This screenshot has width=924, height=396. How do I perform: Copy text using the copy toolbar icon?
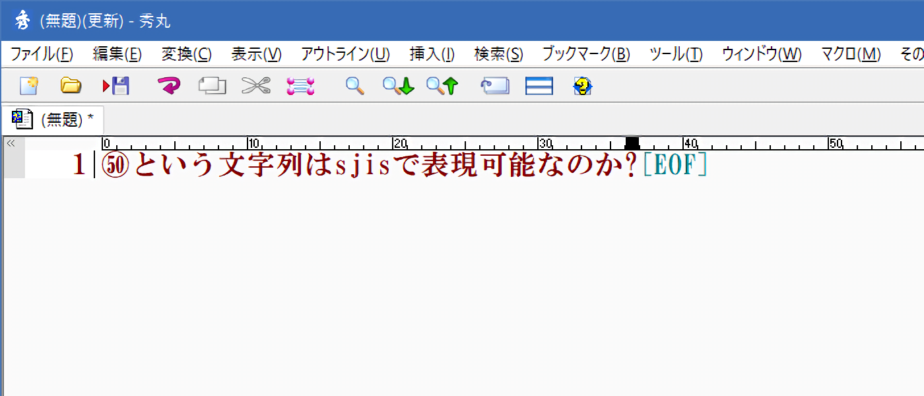[x=211, y=86]
